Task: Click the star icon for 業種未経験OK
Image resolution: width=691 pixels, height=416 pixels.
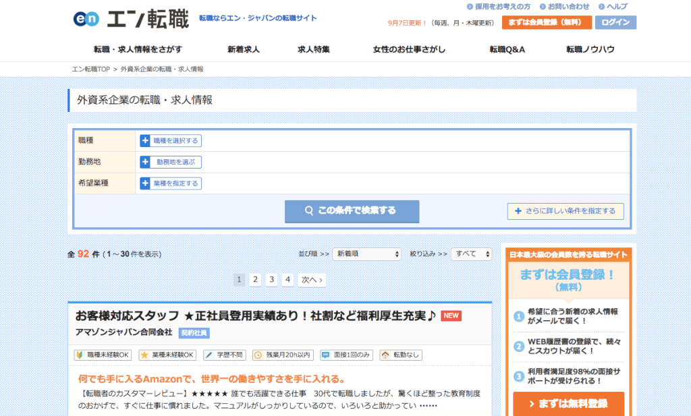Action: click(144, 355)
